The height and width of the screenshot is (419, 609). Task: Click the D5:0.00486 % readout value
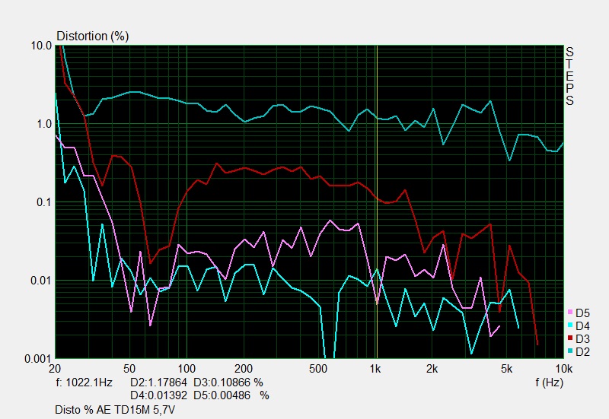pos(231,395)
